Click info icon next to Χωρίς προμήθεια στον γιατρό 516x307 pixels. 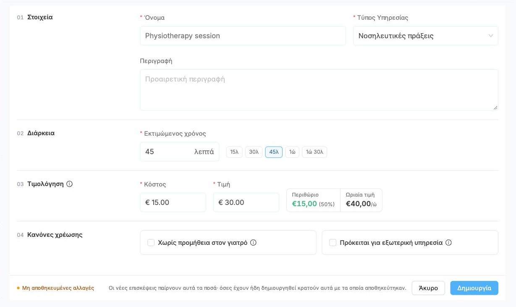click(253, 243)
